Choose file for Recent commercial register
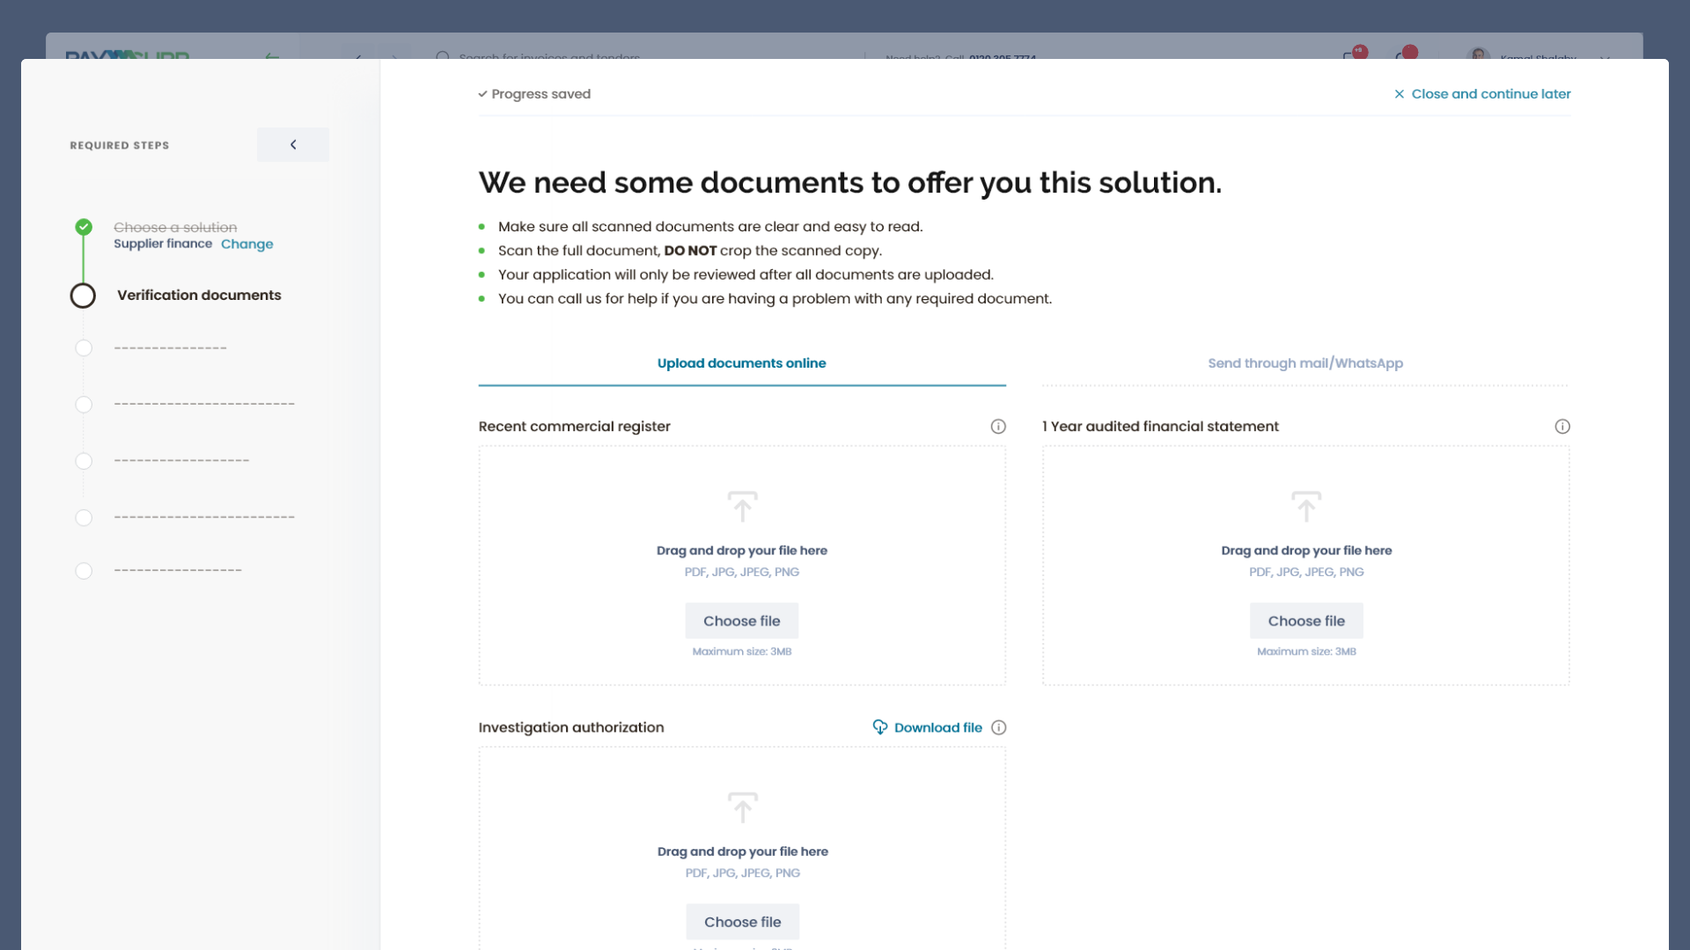This screenshot has height=950, width=1690. (741, 621)
